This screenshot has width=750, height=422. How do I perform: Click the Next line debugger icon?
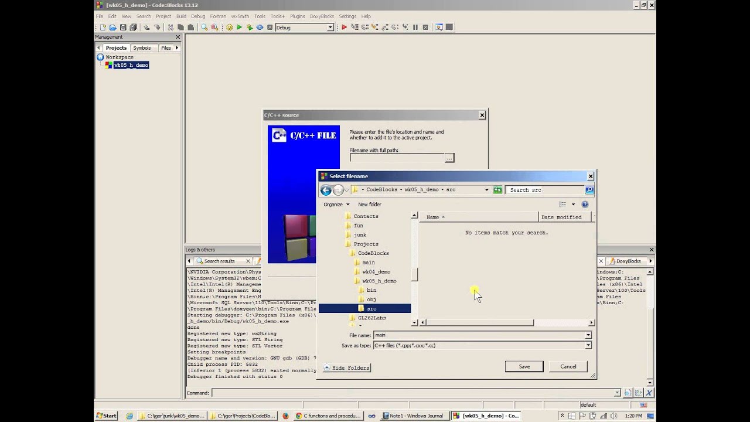coord(364,27)
